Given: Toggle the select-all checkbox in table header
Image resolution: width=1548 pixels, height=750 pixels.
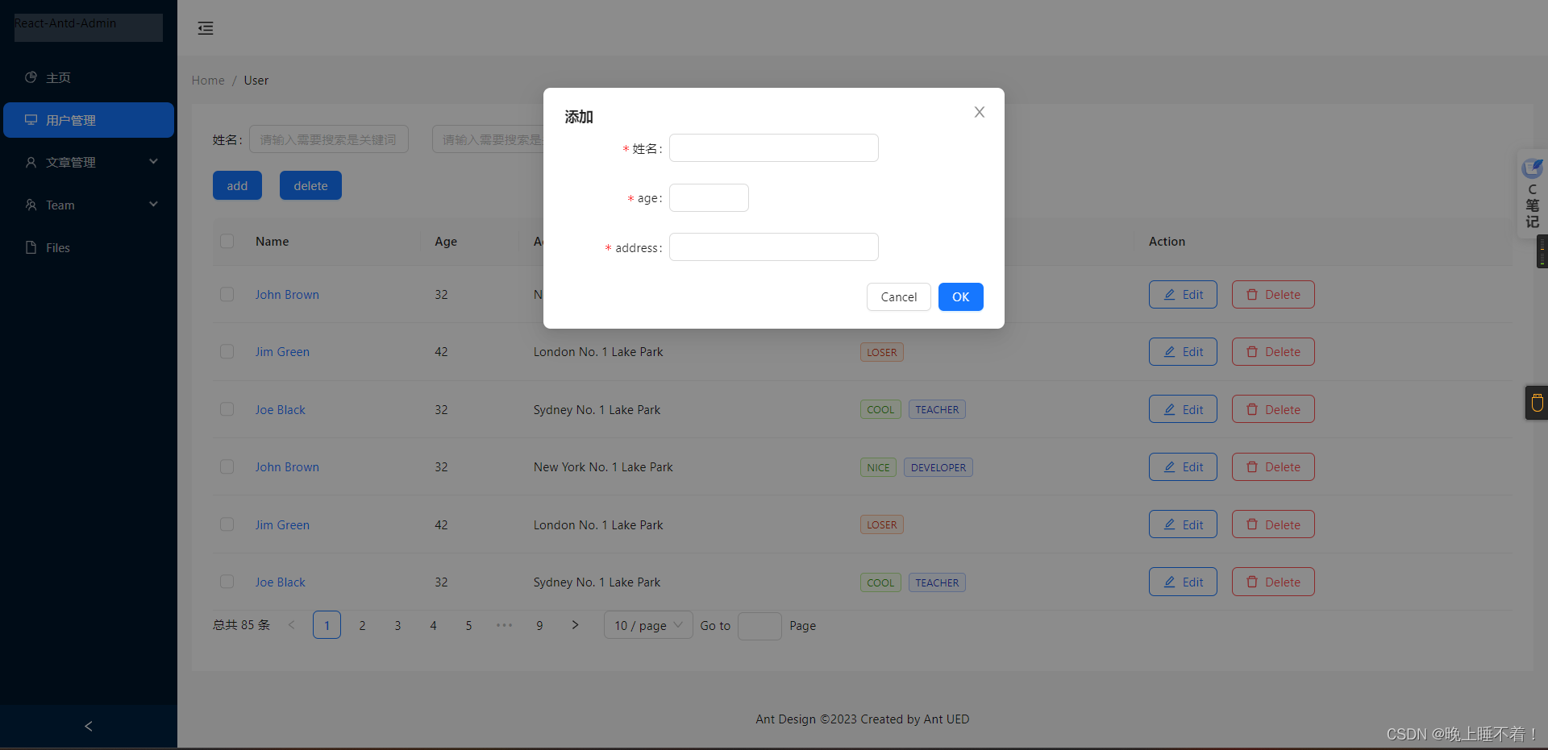Looking at the screenshot, I should click(227, 241).
